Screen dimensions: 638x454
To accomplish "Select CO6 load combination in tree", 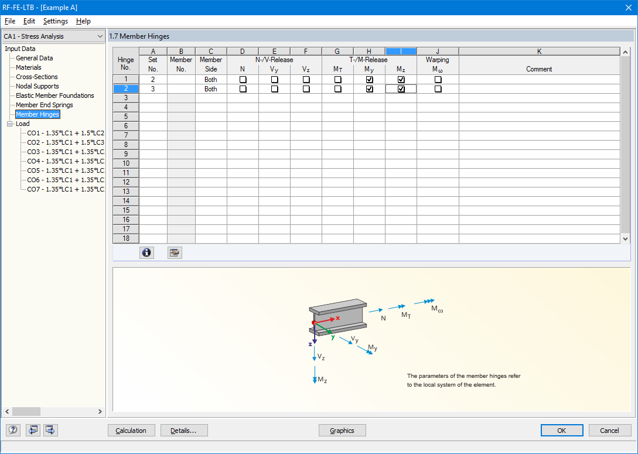I will [x=66, y=180].
